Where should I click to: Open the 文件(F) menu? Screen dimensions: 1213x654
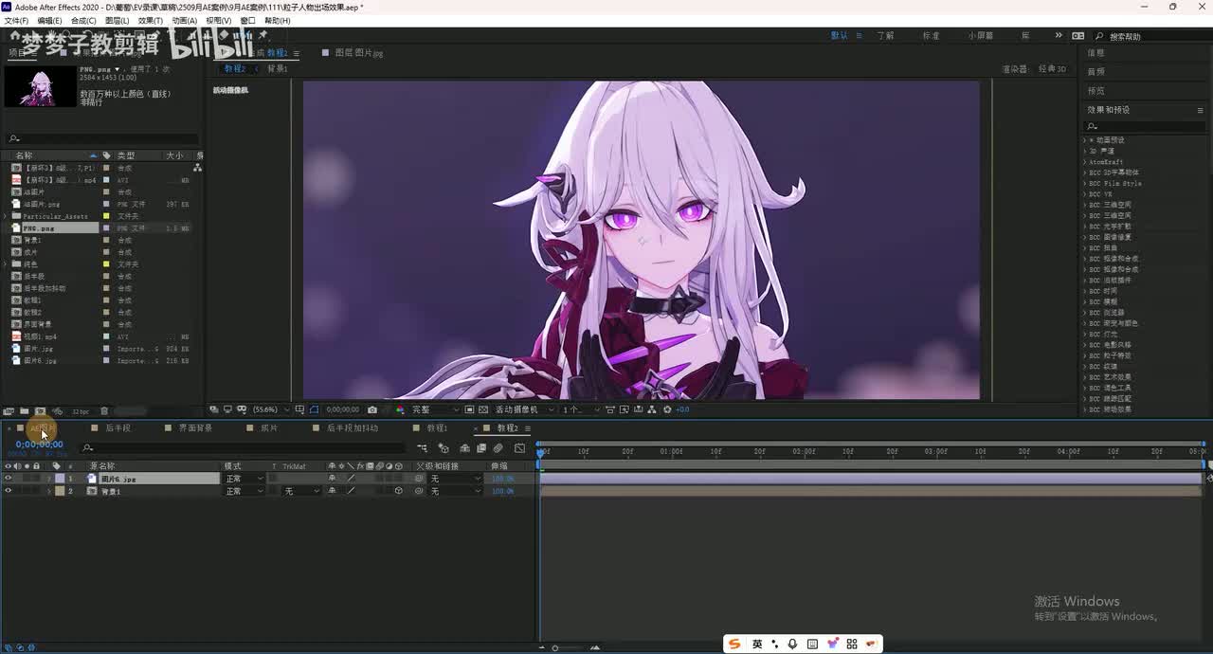[16, 20]
